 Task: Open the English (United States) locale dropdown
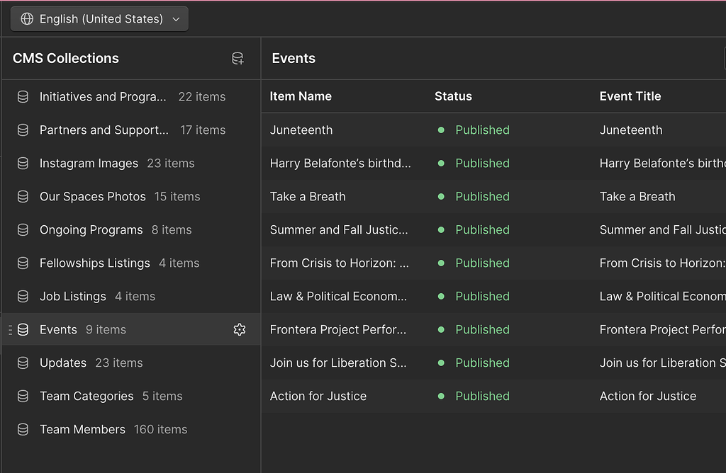pos(99,19)
